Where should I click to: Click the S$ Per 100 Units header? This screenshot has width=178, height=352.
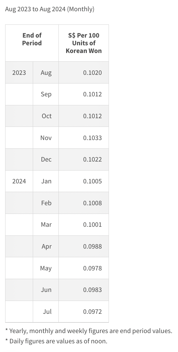coord(84,43)
